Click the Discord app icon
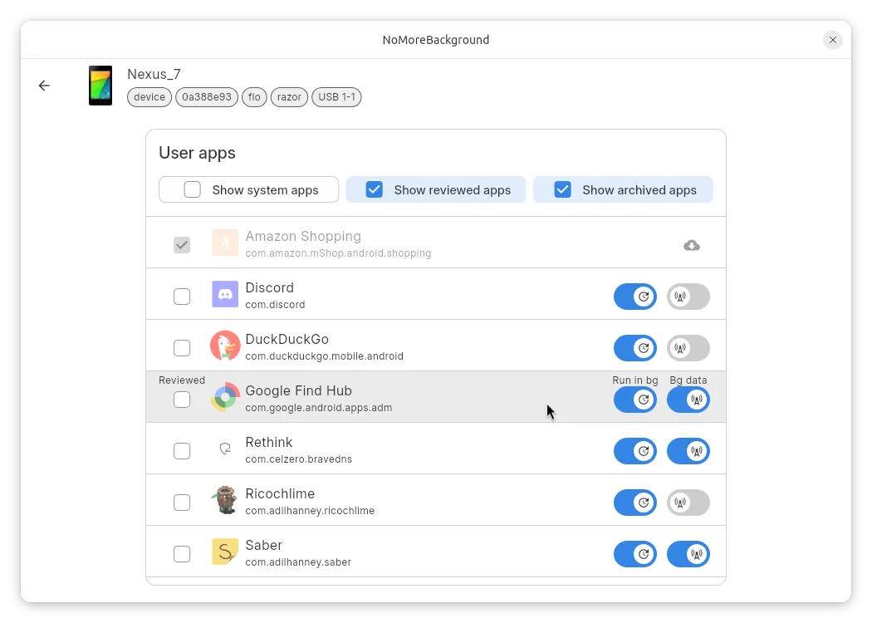The width and height of the screenshot is (872, 623). point(225,295)
